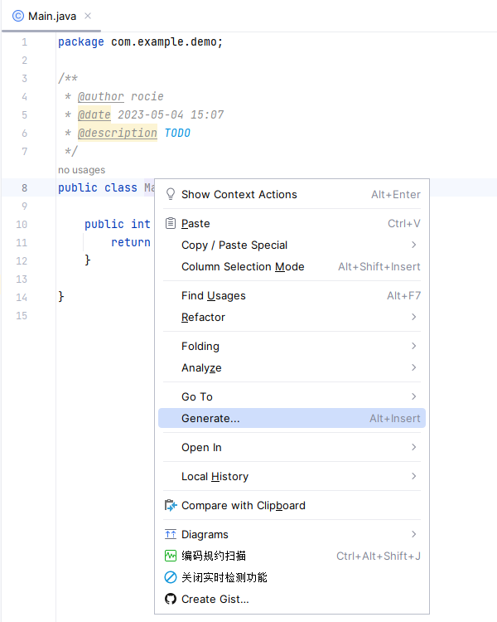Choose Find Usages in the menu
The width and height of the screenshot is (497, 622).
click(x=214, y=295)
